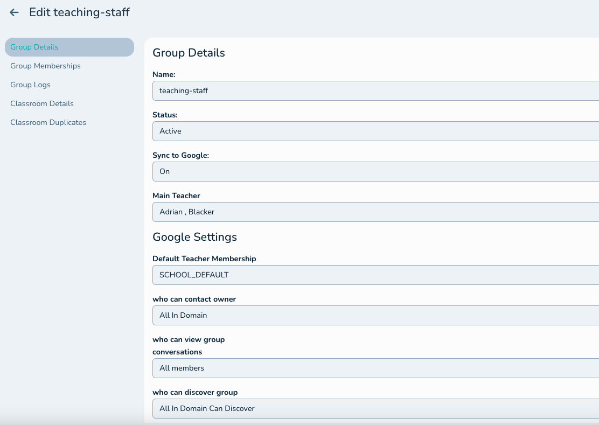Open the who can contact owner dropdown
Screen dimensions: 599x425
pyautogui.click(x=375, y=315)
